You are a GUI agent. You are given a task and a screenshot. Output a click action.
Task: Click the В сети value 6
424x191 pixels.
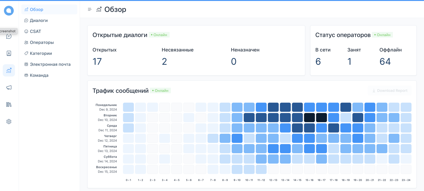pyautogui.click(x=318, y=61)
